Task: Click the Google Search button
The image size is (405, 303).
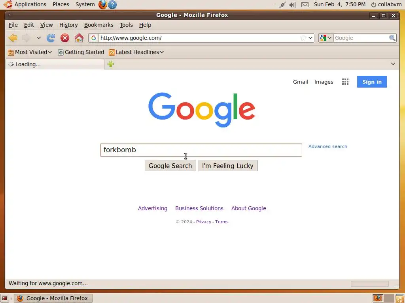Action: [x=170, y=166]
